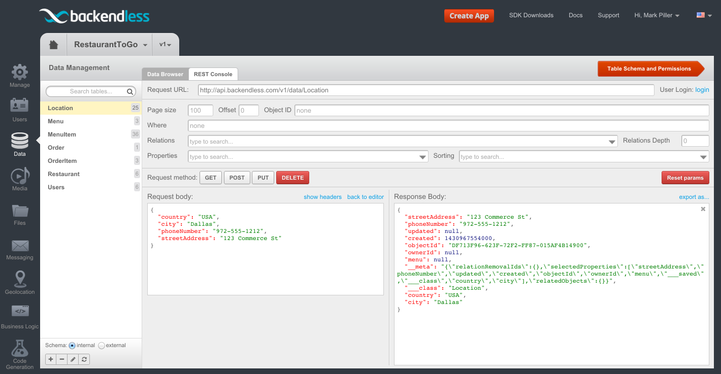The width and height of the screenshot is (721, 374).
Task: Open Table Schema and Permissions
Action: coord(651,69)
